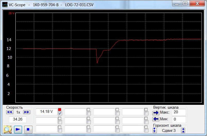The width and height of the screenshot is (207, 136).
Task: Click the 2 value on the vertical axis
Action: [8, 94]
